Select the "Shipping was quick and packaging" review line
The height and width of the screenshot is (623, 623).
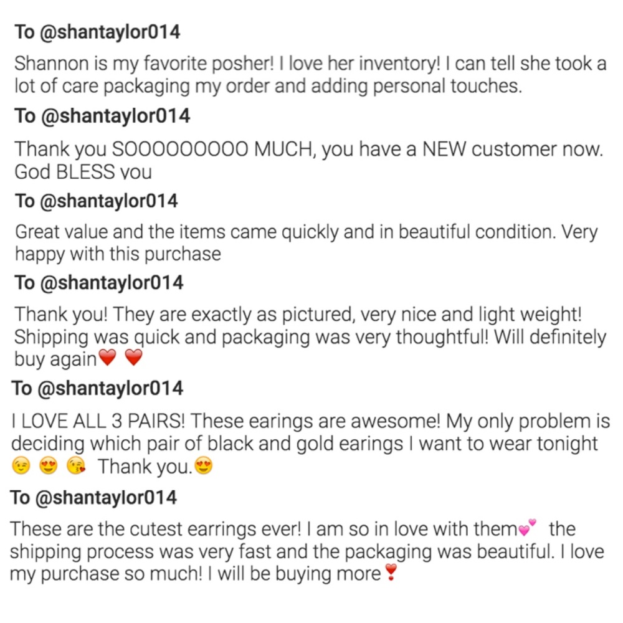[310, 336]
